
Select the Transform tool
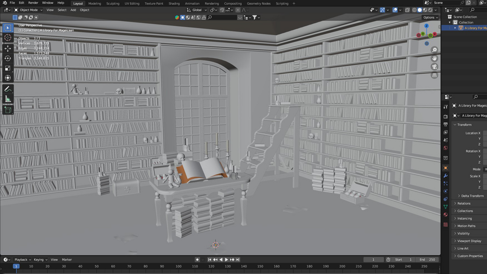(x=8, y=78)
